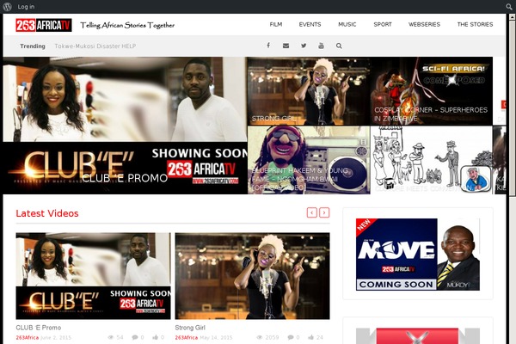
Task: Open the CLUB 'E PROMO featured banner
Action: [x=125, y=126]
